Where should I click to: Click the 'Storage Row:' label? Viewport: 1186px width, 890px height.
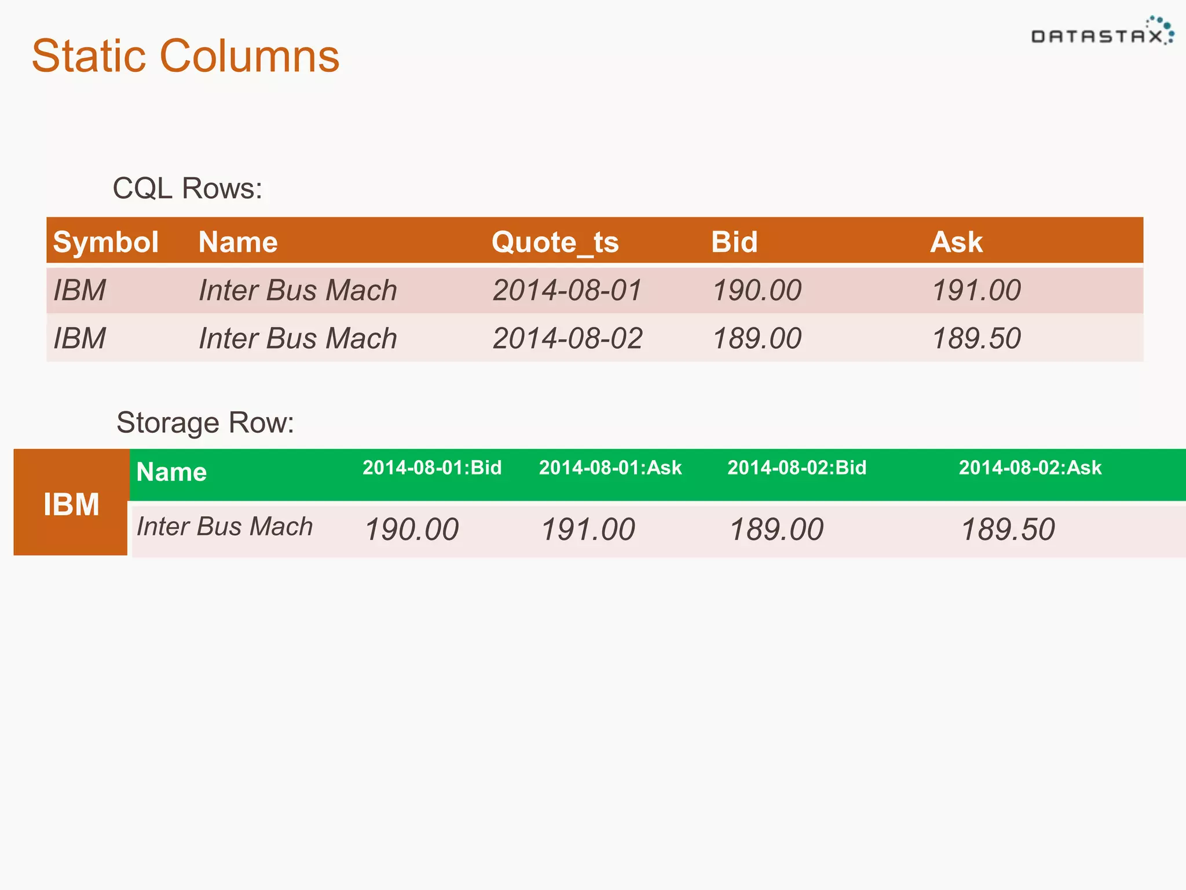pyautogui.click(x=205, y=422)
